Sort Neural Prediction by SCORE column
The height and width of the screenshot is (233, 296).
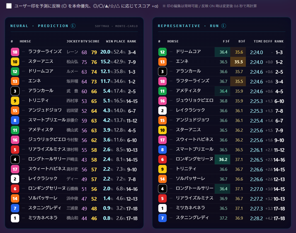(x=94, y=41)
